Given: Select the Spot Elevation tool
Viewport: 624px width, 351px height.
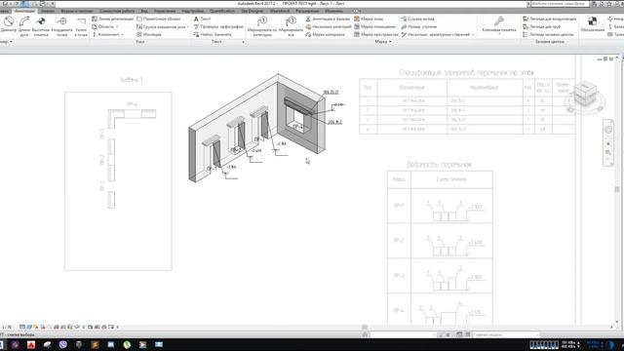Looking at the screenshot, I should [41, 26].
